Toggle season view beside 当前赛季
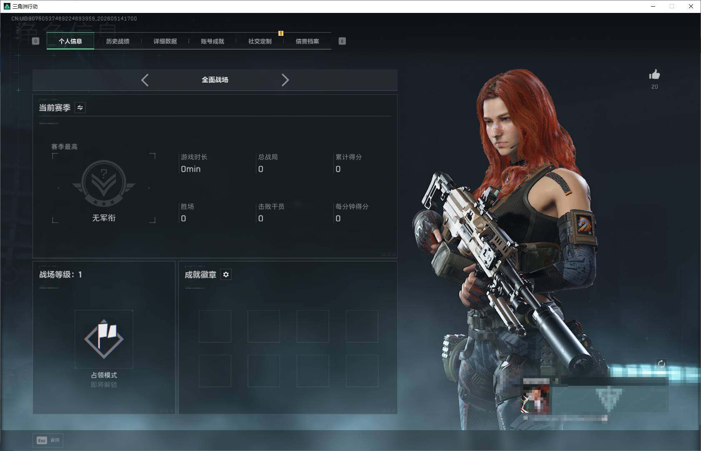Screen dimensions: 701x451 point(80,108)
